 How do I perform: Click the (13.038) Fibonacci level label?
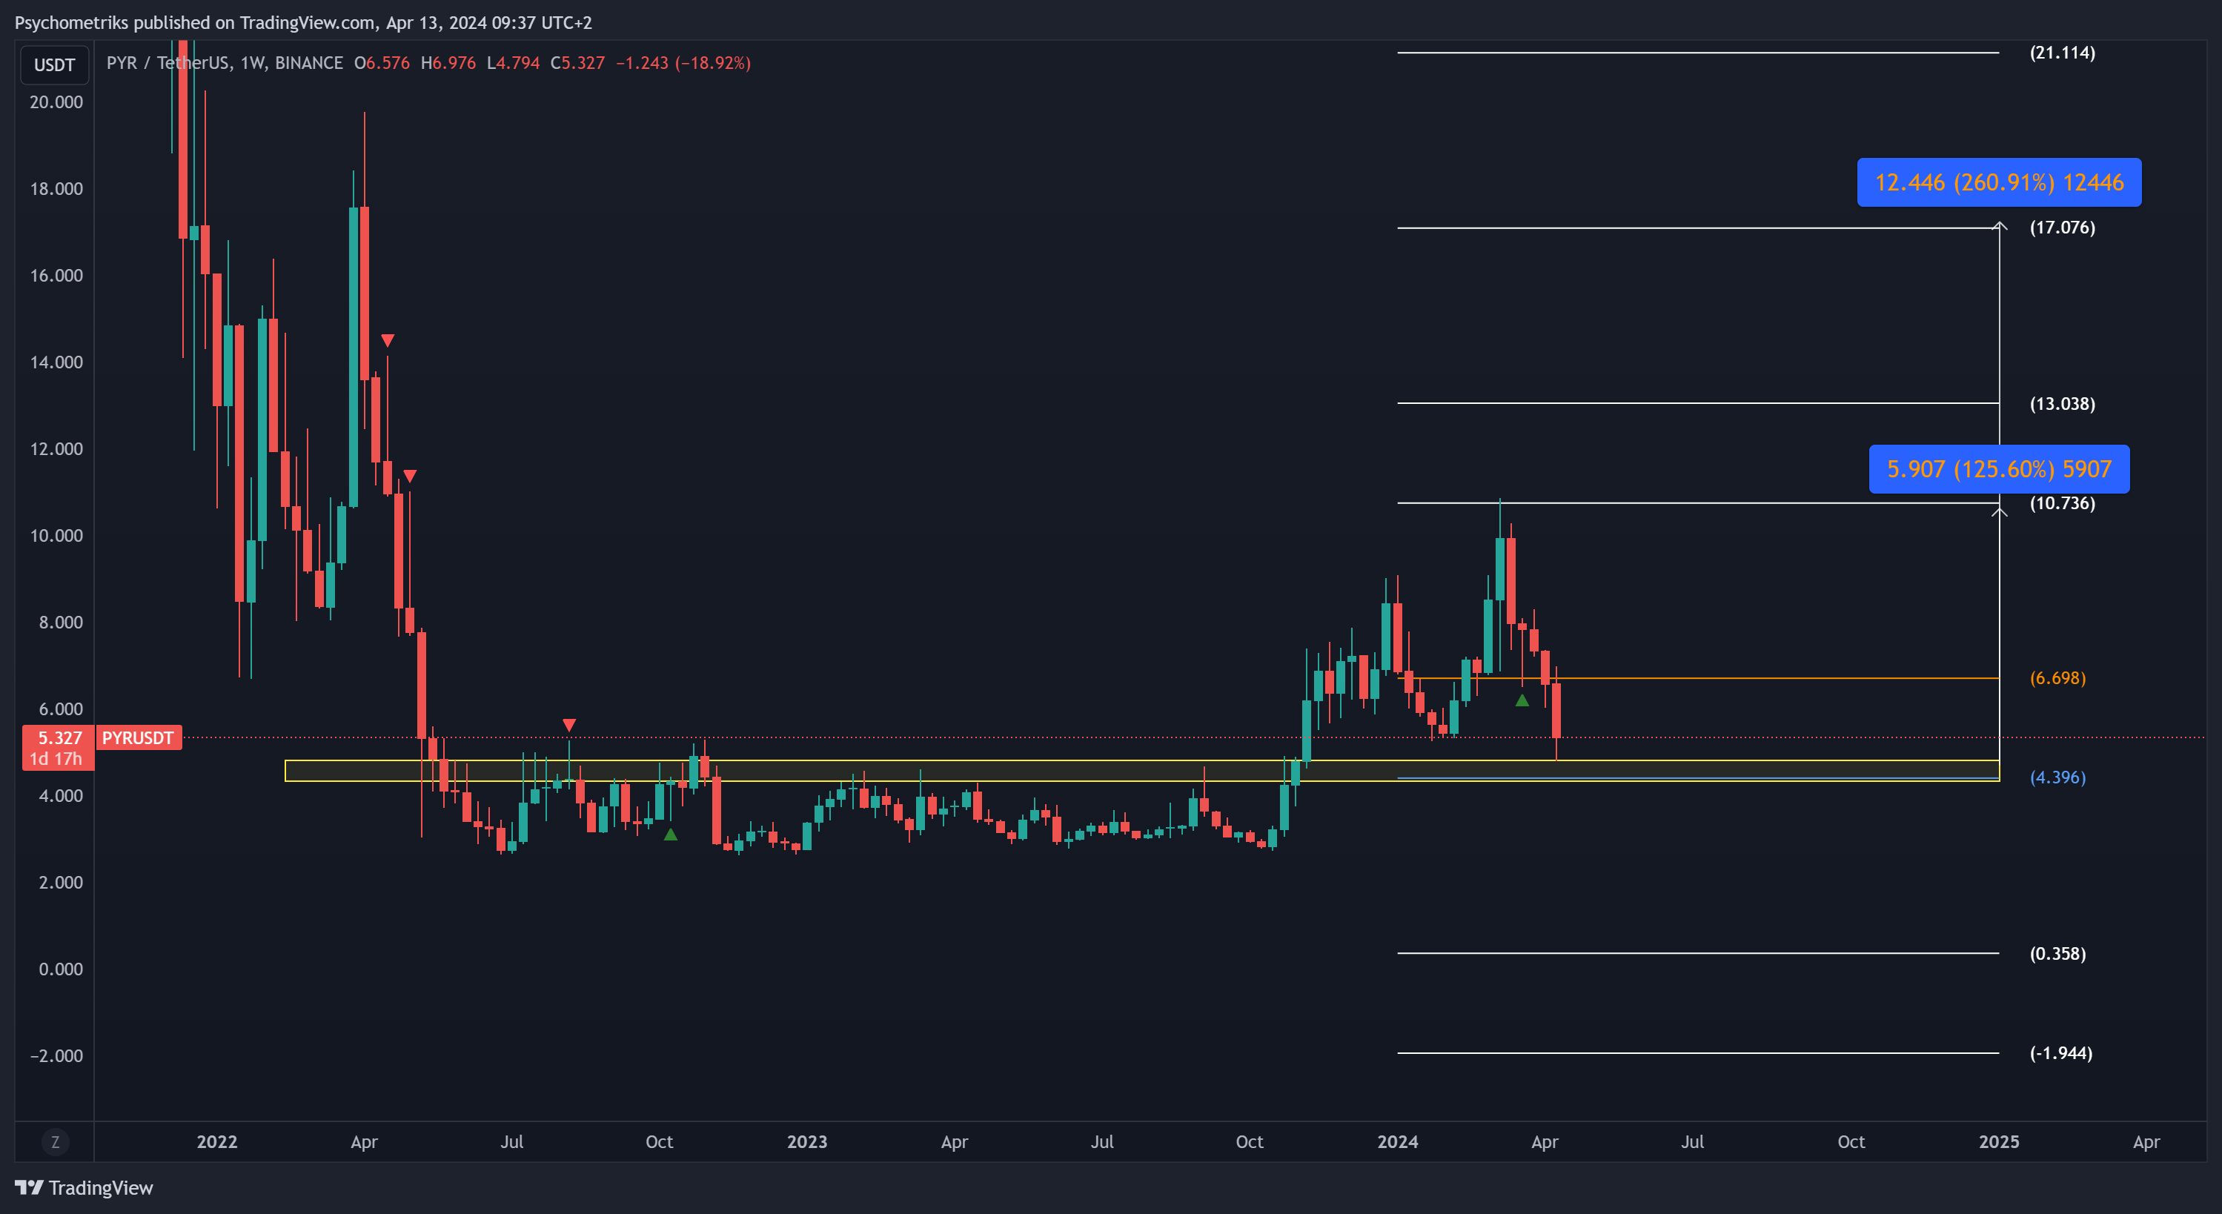point(2062,404)
